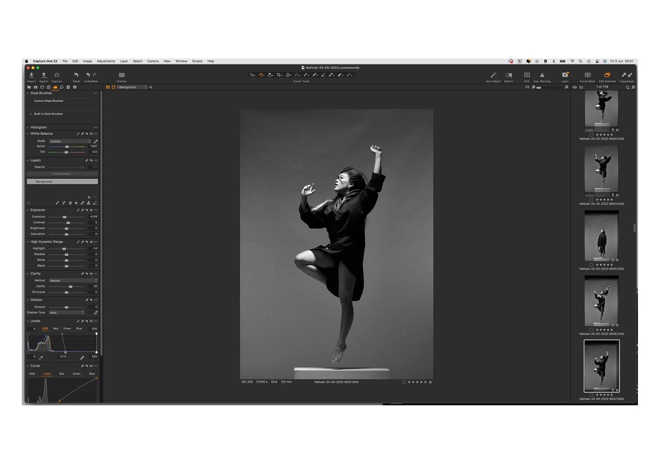Select the Draw Mask brush in Layers

(57, 203)
